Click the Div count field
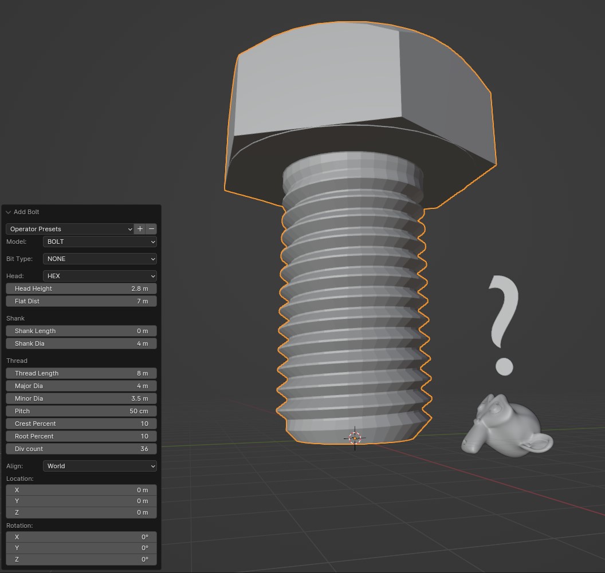This screenshot has height=573, width=605. tap(81, 449)
